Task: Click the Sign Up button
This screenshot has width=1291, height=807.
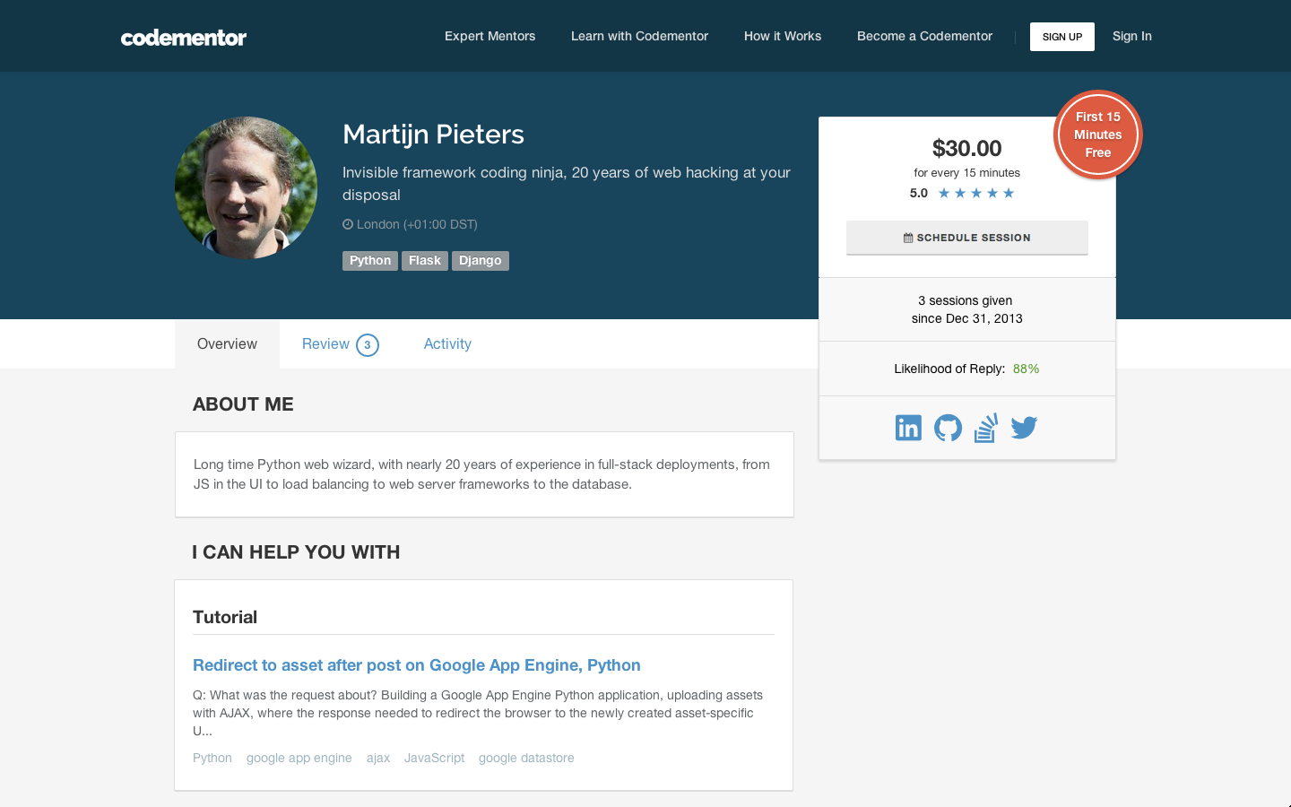Action: point(1062,37)
